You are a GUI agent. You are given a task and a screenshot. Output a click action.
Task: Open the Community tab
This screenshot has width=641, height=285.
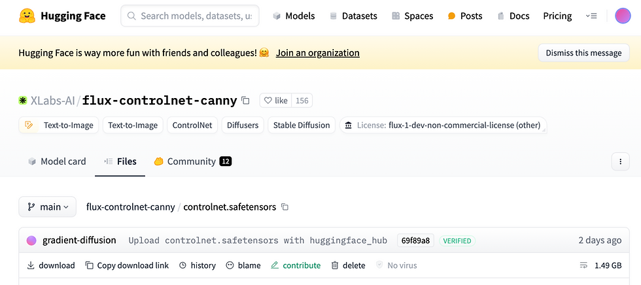click(192, 161)
